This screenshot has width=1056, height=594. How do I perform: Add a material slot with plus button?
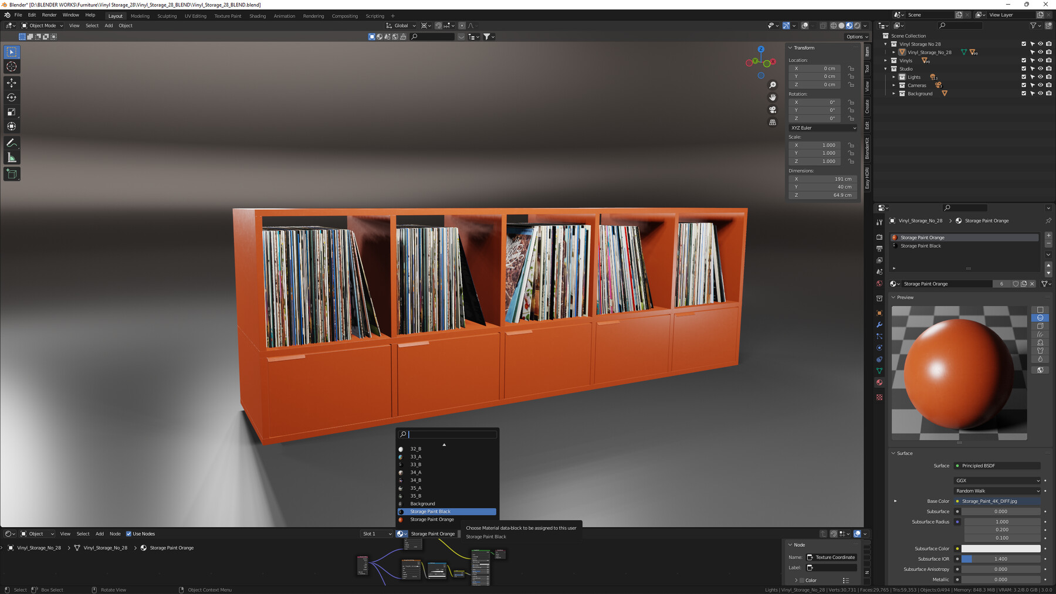coord(1048,236)
